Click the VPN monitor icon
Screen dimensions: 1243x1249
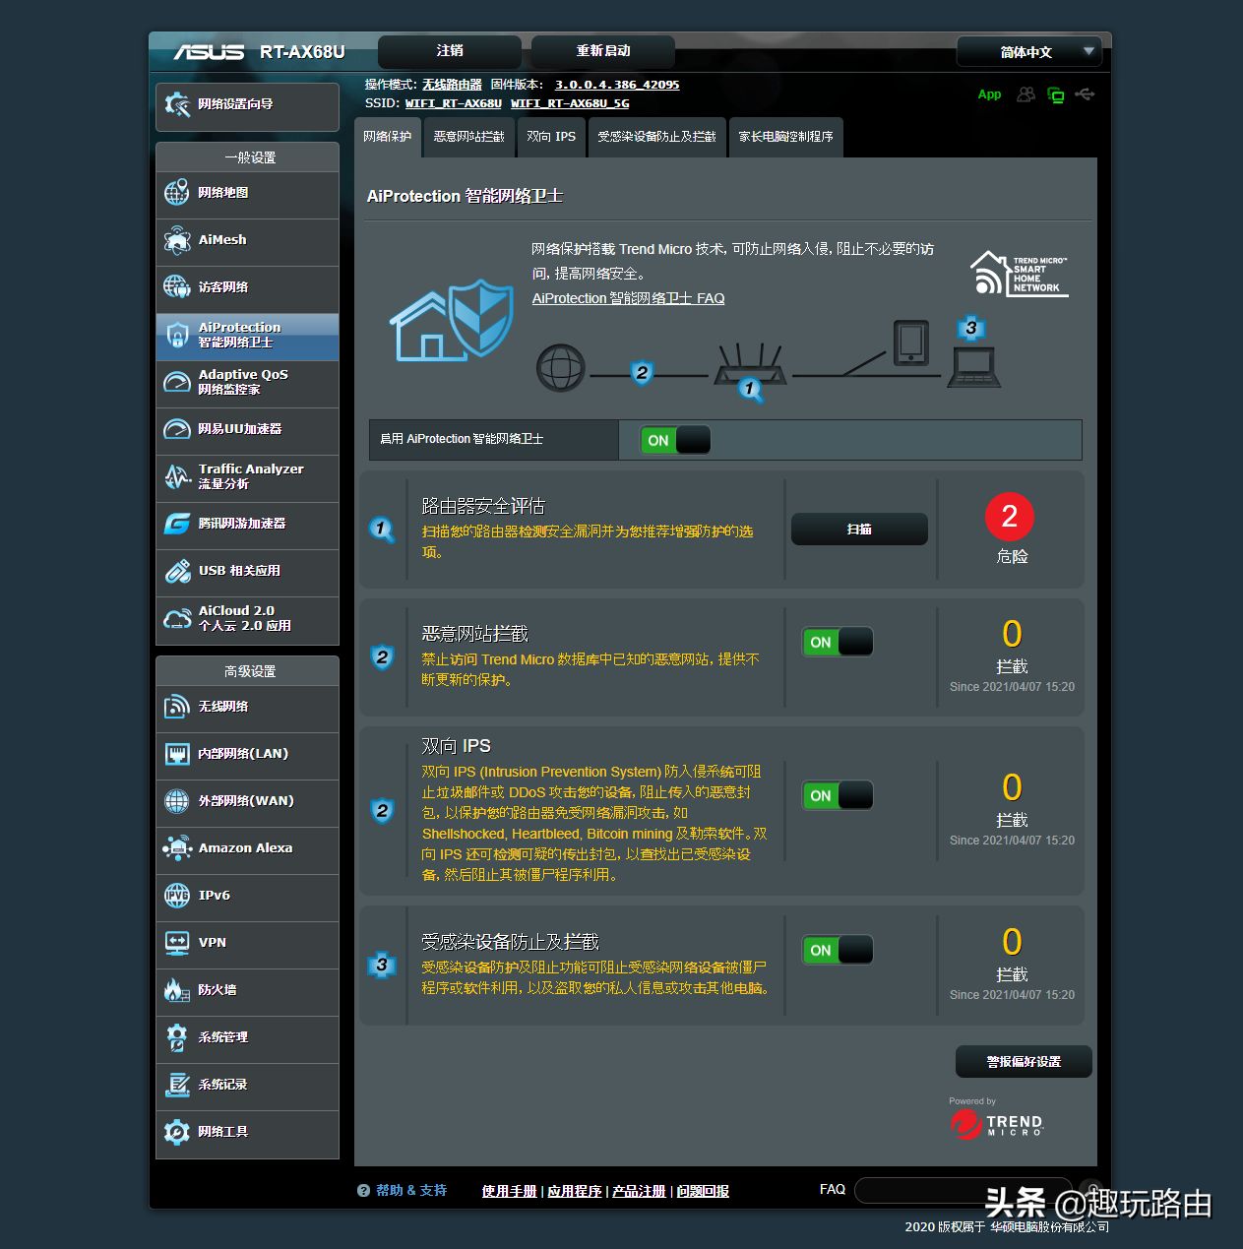point(177,943)
